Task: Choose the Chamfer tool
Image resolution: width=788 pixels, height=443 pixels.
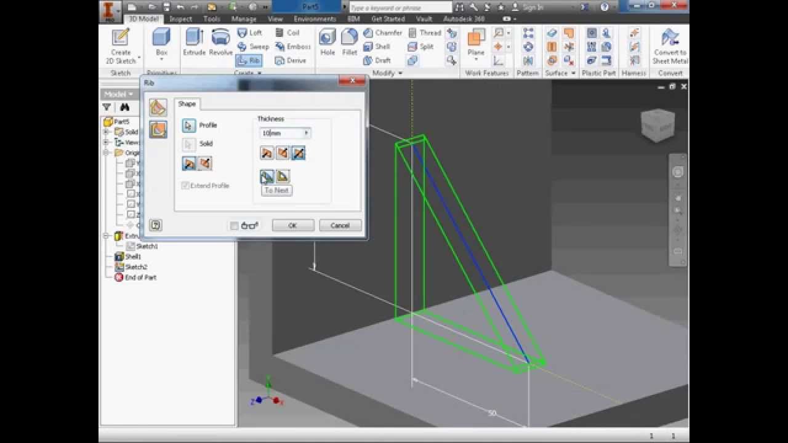Action: tap(382, 33)
